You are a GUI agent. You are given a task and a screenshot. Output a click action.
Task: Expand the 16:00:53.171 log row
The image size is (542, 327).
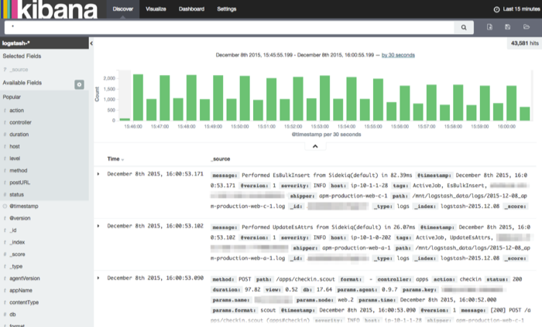pos(98,174)
